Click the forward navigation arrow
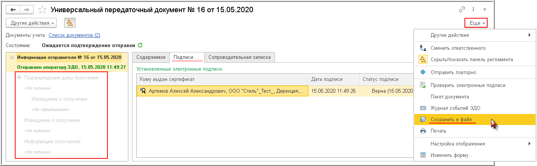The width and height of the screenshot is (537, 166). click(x=27, y=10)
